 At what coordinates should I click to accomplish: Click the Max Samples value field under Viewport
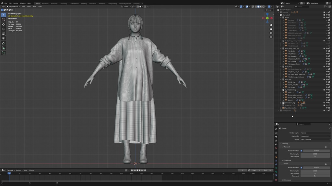click(x=314, y=154)
